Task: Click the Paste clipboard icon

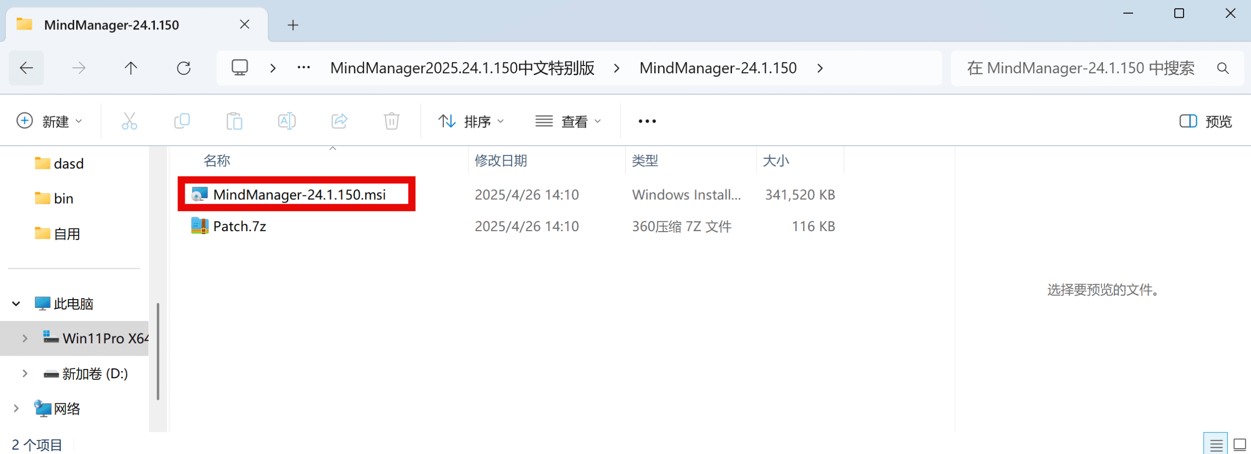Action: (x=234, y=121)
